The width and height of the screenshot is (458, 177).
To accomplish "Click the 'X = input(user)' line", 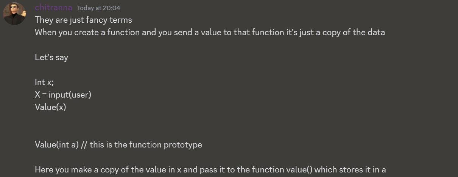I will pos(63,95).
